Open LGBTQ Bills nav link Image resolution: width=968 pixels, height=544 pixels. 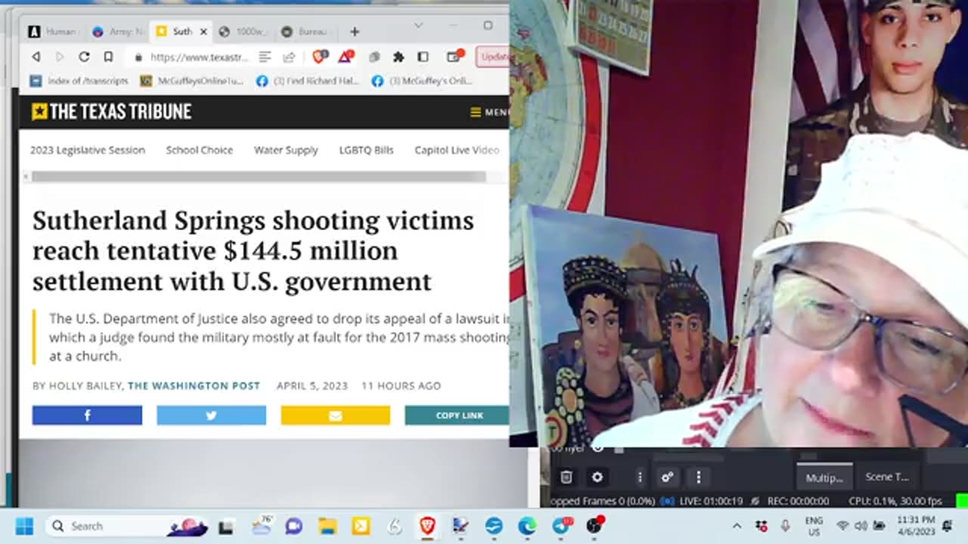pos(366,150)
